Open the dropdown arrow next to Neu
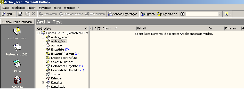Viewport: 244px width, 99px height. 14,14
